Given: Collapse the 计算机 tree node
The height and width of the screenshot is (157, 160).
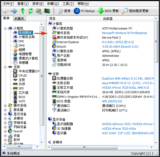Looking at the screenshot, I should pos(5,28).
